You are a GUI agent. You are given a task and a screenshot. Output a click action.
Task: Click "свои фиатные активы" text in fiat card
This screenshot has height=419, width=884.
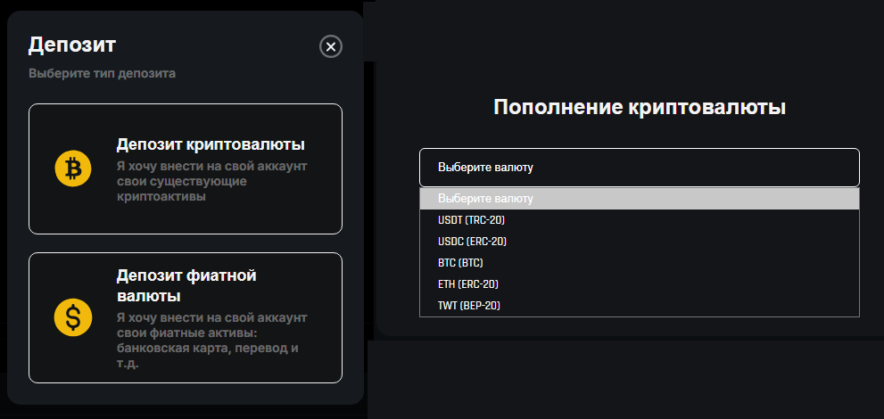click(186, 333)
